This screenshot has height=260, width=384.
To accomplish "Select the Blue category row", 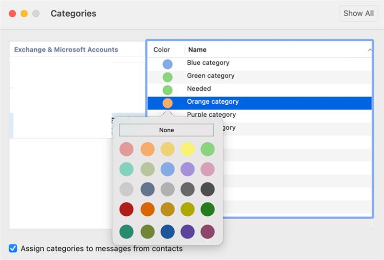I will 260,64.
